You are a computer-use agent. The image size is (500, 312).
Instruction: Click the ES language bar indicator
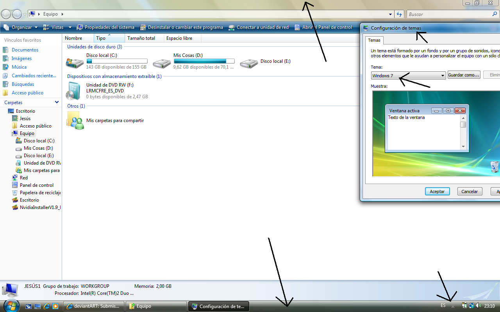click(443, 305)
